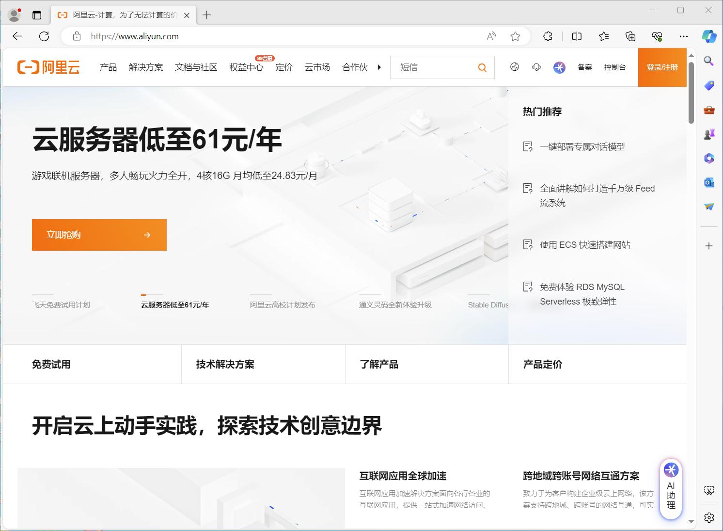This screenshot has height=531, width=723.
Task: Open sidebar Outlook icon
Action: pyautogui.click(x=709, y=182)
